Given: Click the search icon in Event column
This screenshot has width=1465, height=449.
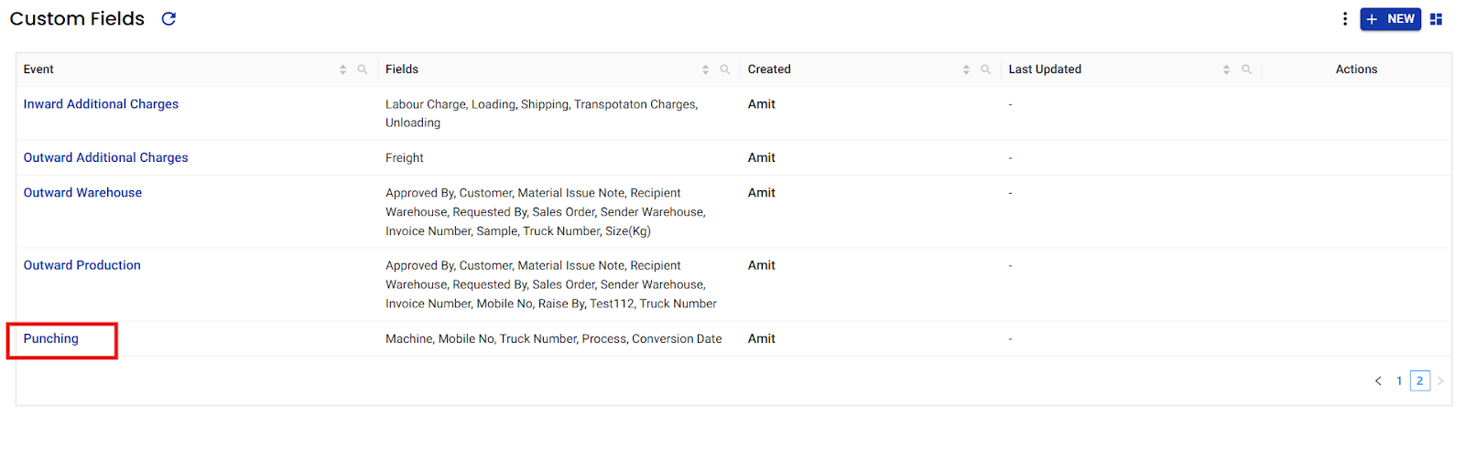Looking at the screenshot, I should tap(363, 69).
